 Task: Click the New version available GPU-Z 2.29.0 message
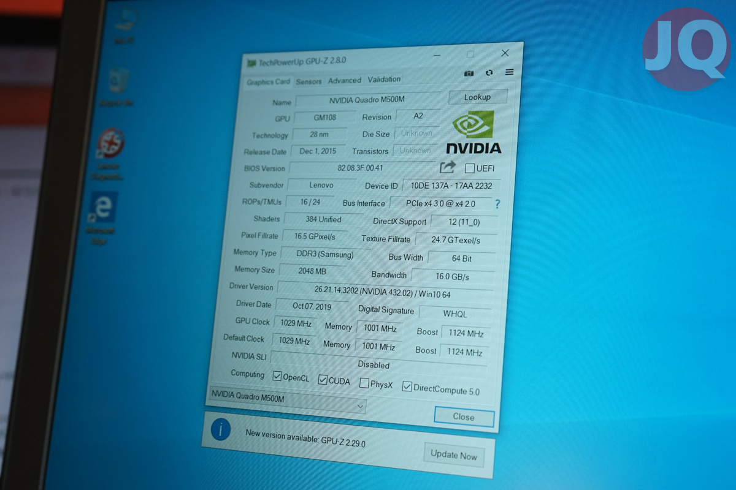click(x=305, y=437)
